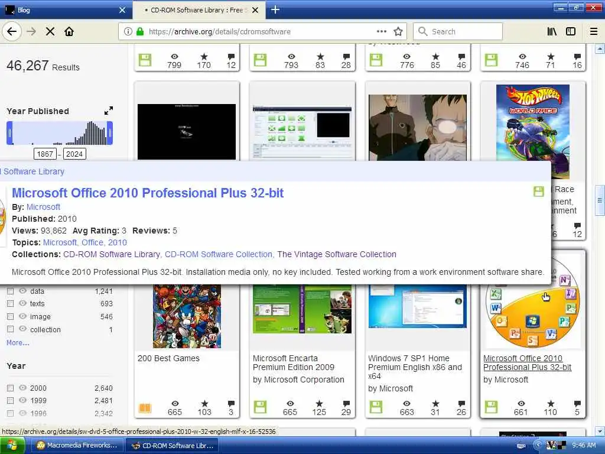This screenshot has width=605, height=454.
Task: Edit the 2024 end year box
Action: coord(74,154)
